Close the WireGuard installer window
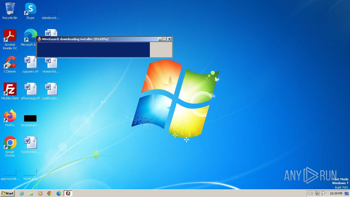Viewport: 350px width, 197px height. (170, 39)
